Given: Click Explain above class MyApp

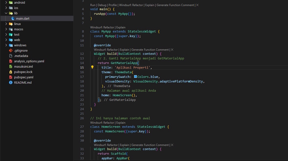Looking at the screenshot, I should [121, 27].
